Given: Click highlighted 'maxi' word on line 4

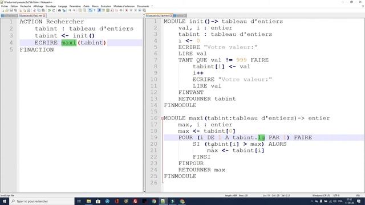Looking at the screenshot, I should pos(68,43).
